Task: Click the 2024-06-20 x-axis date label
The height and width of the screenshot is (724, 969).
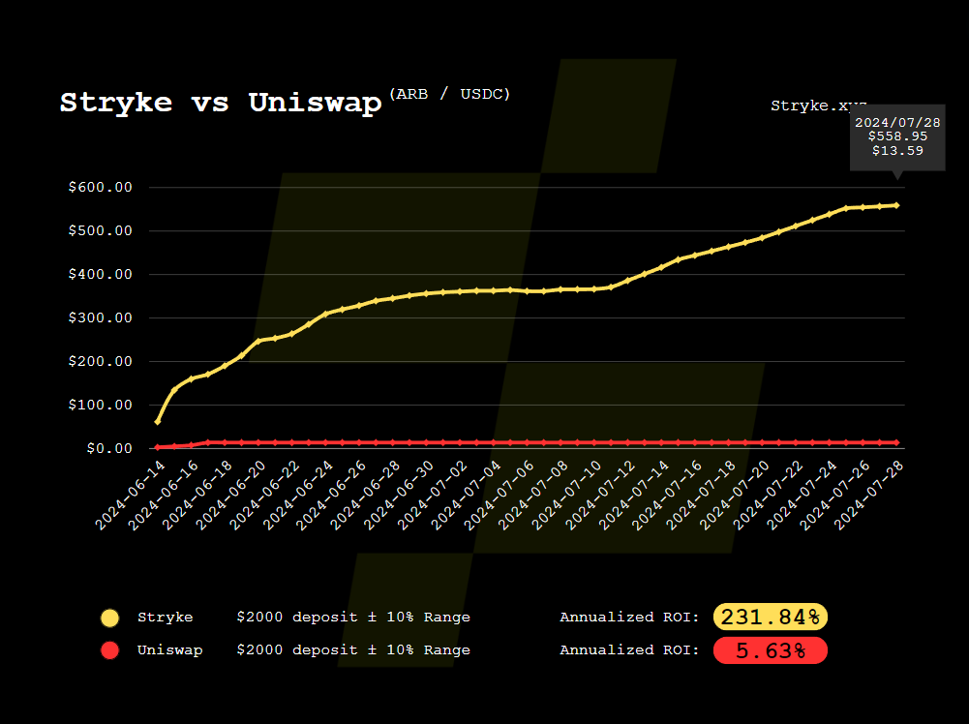Action: click(231, 495)
